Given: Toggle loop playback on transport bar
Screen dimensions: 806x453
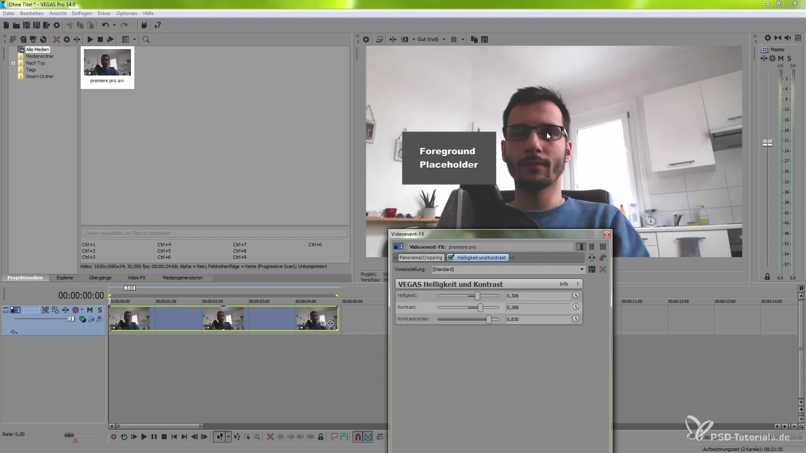Looking at the screenshot, I should [124, 437].
